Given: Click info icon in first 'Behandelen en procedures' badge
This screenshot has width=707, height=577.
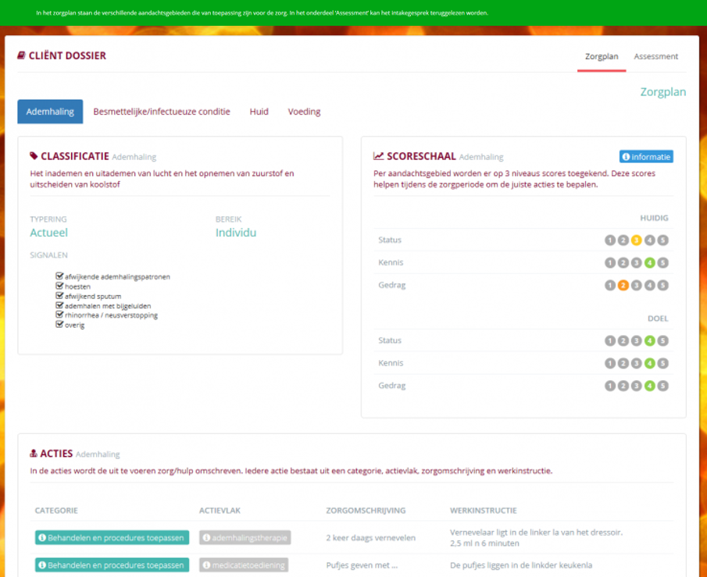Looking at the screenshot, I should 42,538.
